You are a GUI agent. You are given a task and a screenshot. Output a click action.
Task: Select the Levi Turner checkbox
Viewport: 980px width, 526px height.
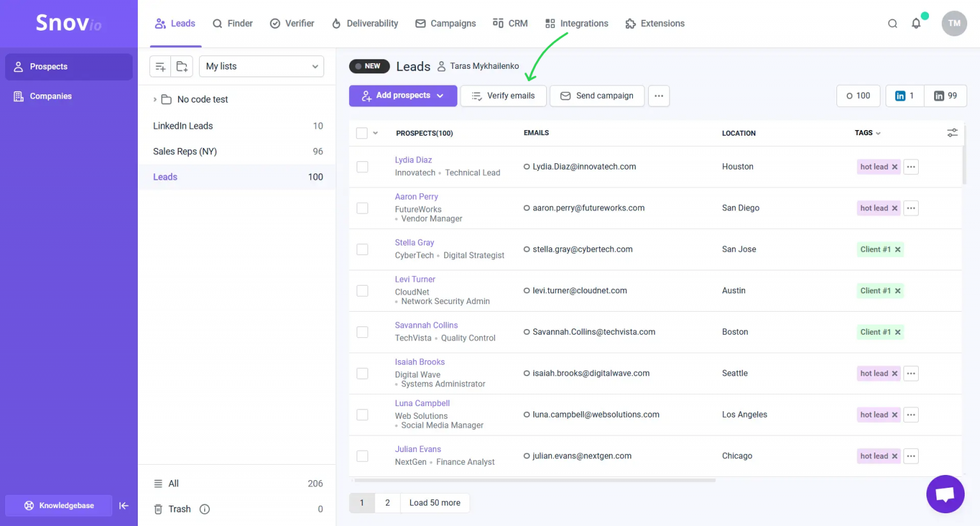(x=362, y=291)
